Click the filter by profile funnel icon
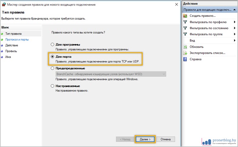 pyautogui.click(x=185, y=22)
